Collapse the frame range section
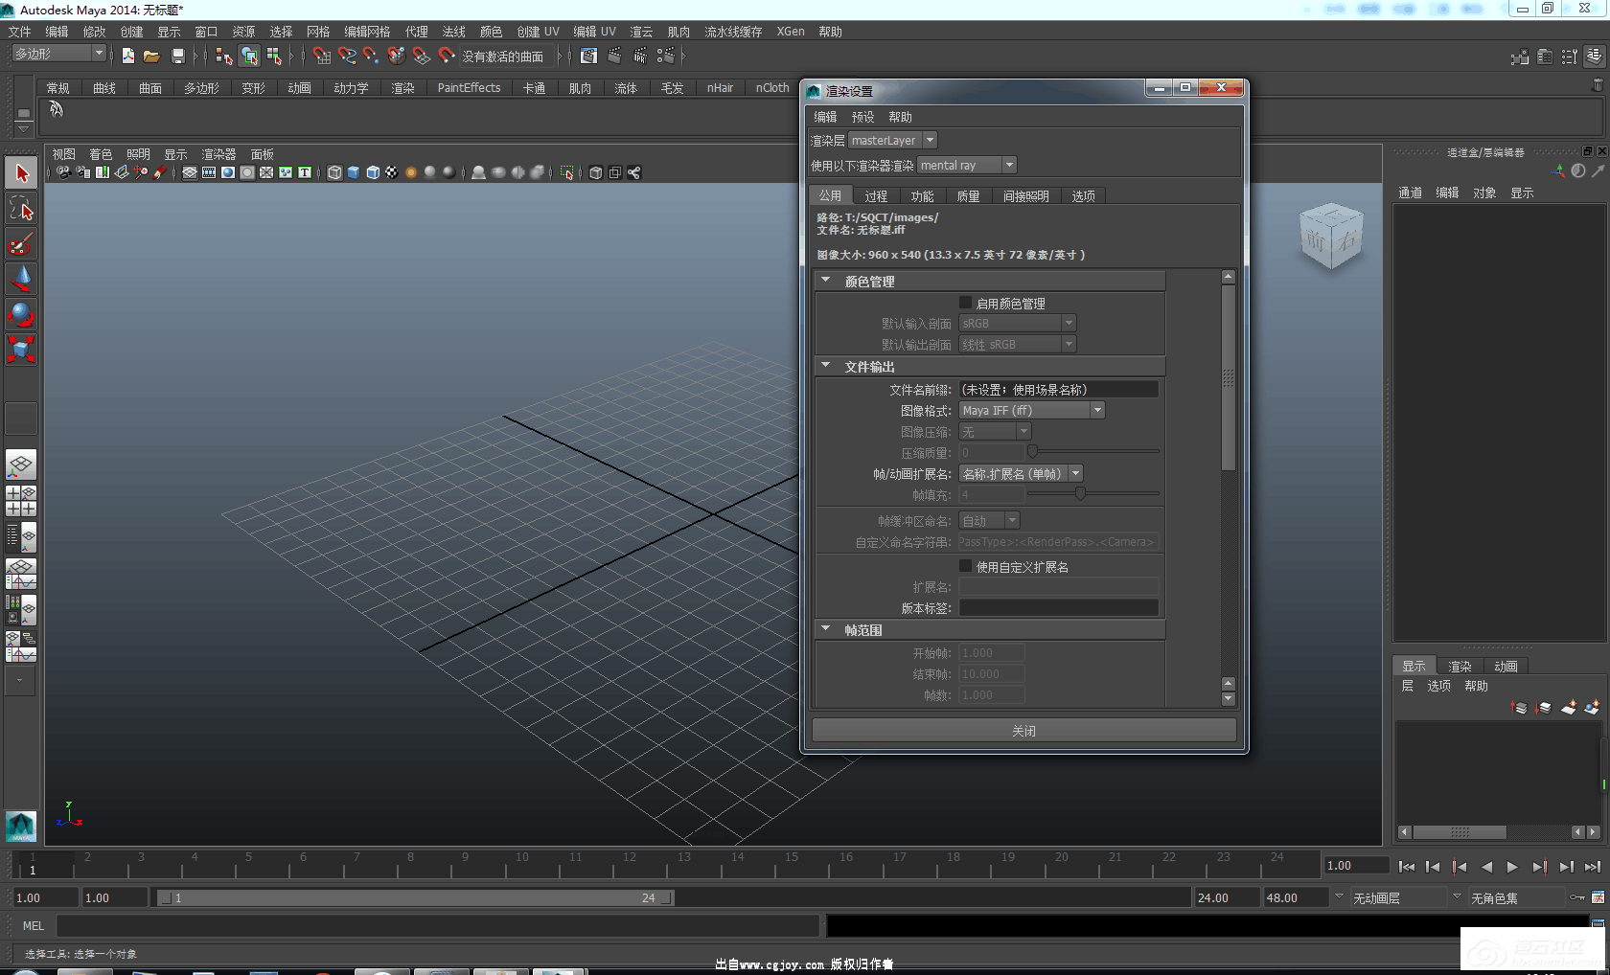The height and width of the screenshot is (975, 1610). tap(826, 629)
